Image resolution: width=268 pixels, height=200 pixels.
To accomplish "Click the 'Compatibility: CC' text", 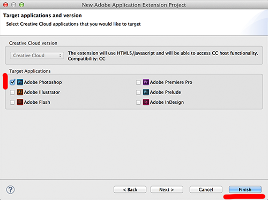I will tap(86, 59).
